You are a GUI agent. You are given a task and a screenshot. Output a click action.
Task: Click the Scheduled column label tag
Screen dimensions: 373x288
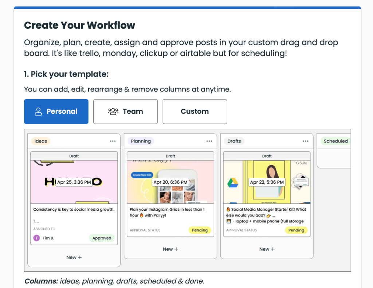335,141
